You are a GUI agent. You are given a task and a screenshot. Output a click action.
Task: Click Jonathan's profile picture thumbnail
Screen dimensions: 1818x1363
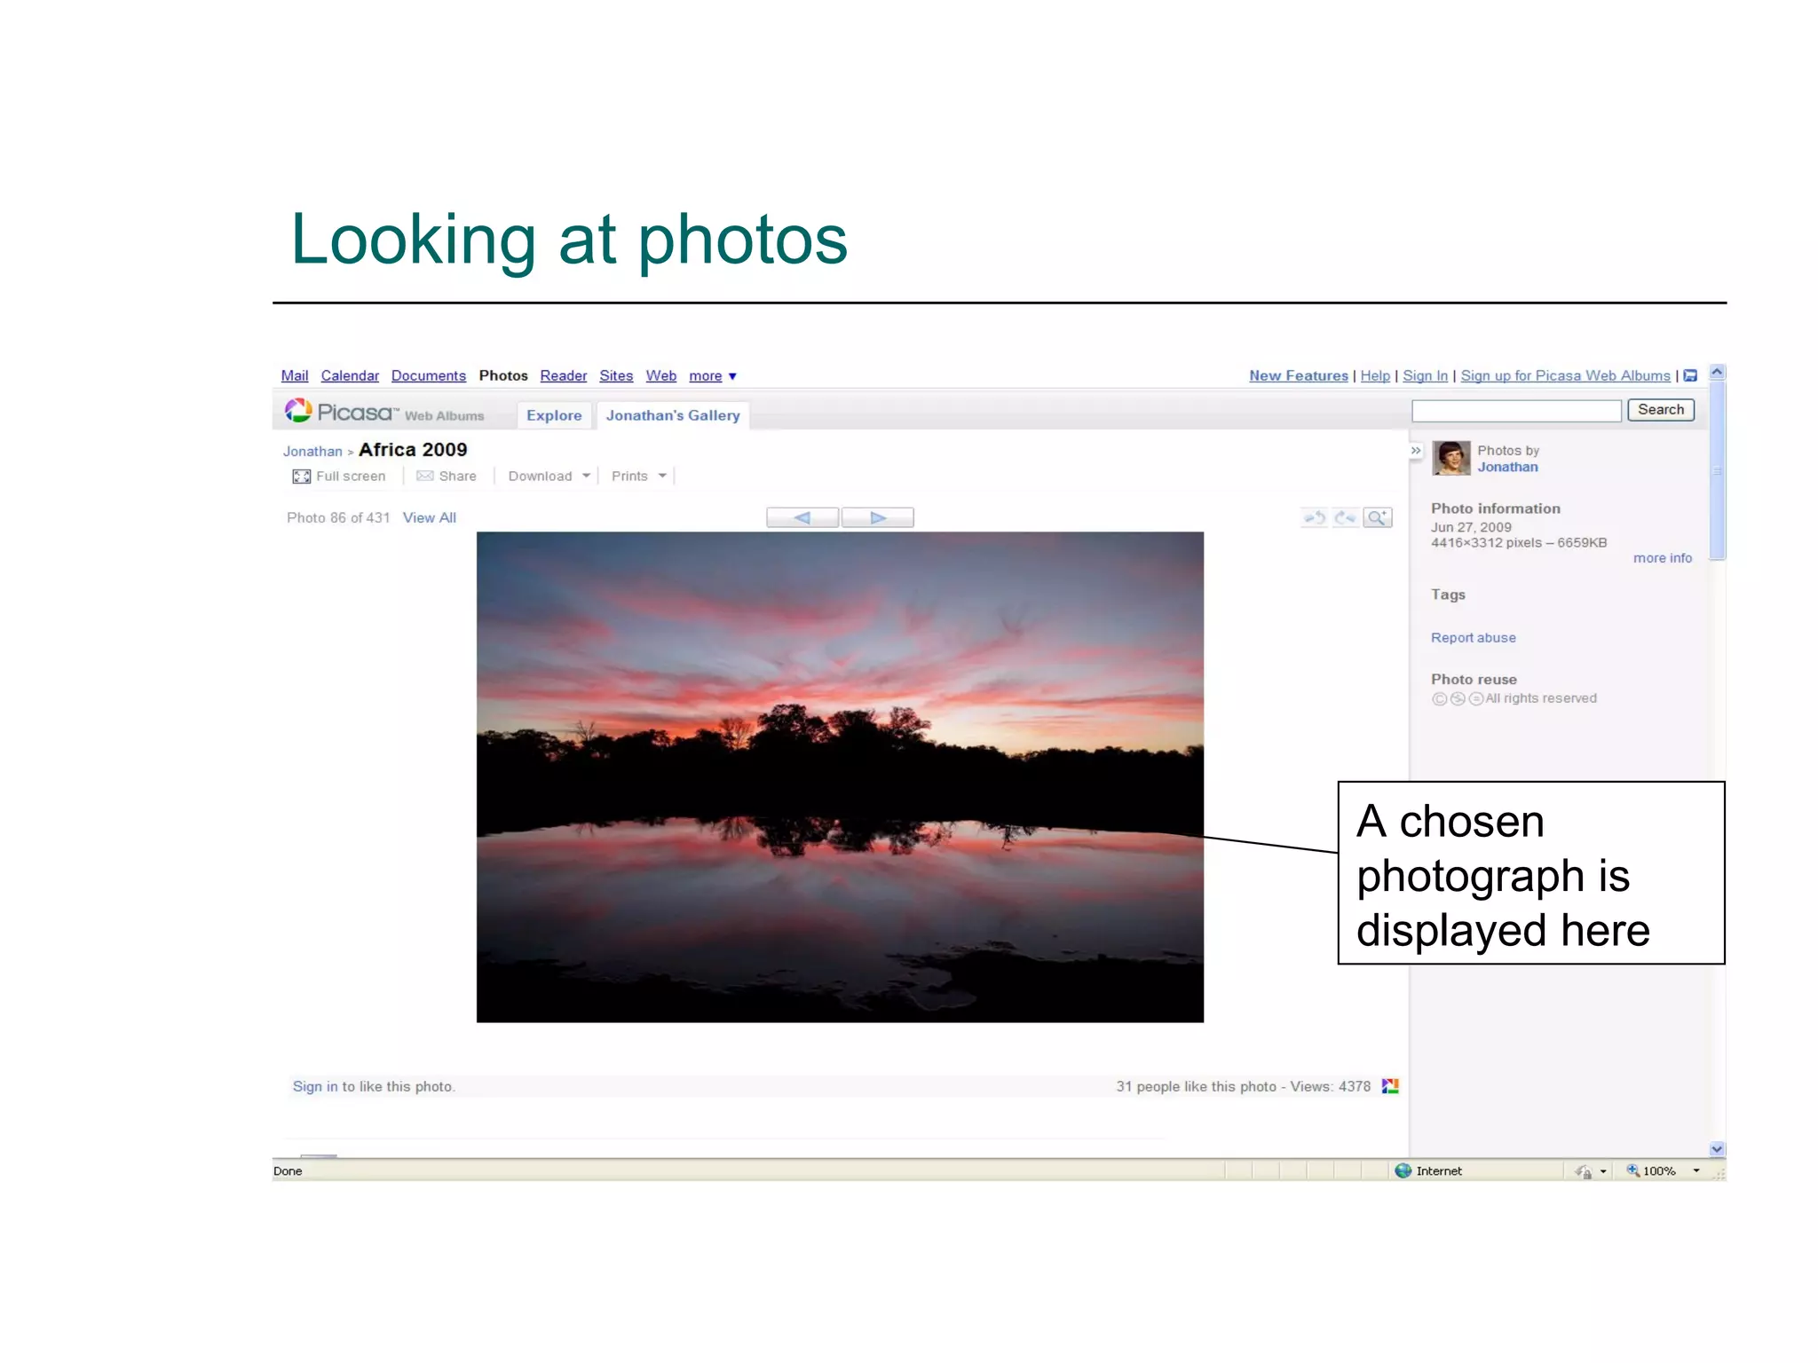coord(1451,458)
